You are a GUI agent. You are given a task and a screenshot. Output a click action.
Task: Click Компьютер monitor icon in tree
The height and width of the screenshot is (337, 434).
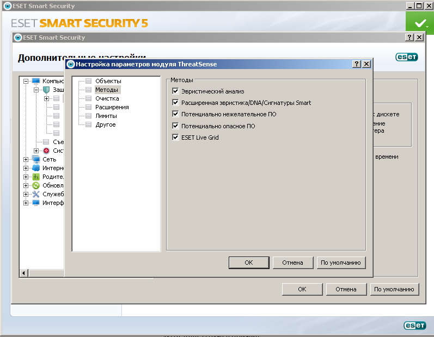(x=36, y=81)
